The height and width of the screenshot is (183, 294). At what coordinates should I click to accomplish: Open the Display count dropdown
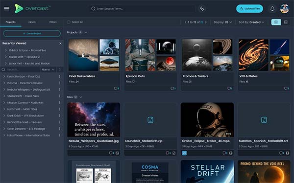222,22
